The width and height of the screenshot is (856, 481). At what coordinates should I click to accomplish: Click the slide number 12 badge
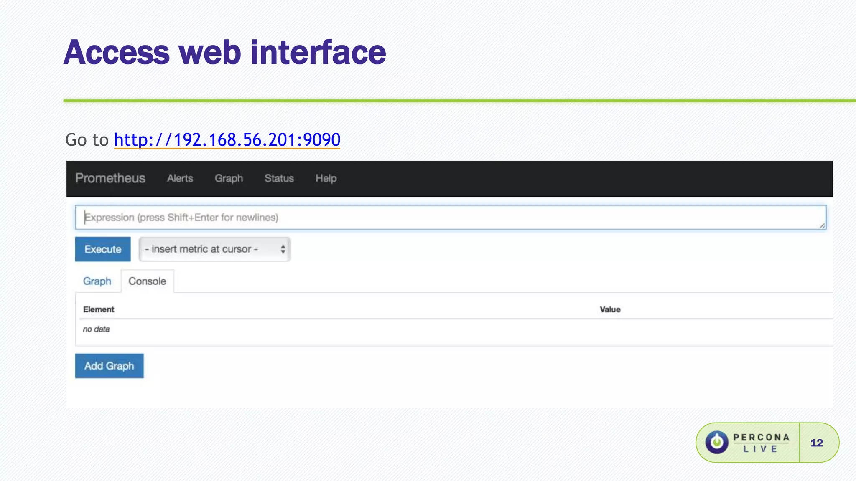coord(816,443)
